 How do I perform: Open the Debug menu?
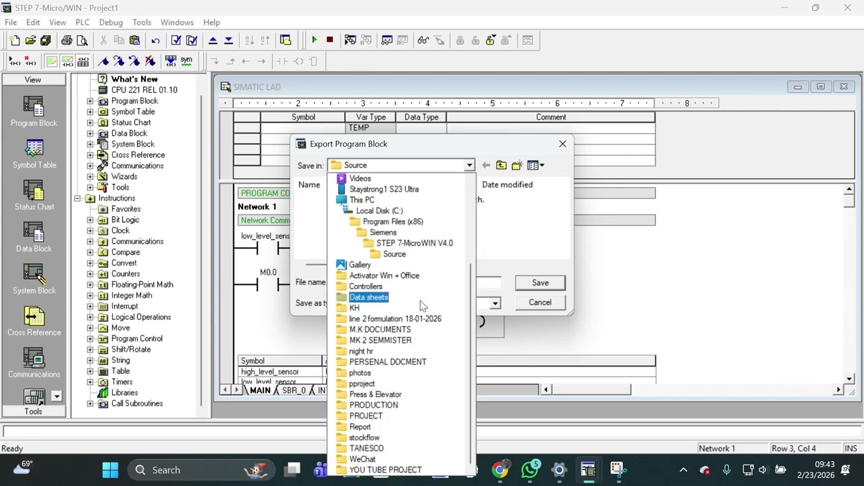tap(111, 22)
